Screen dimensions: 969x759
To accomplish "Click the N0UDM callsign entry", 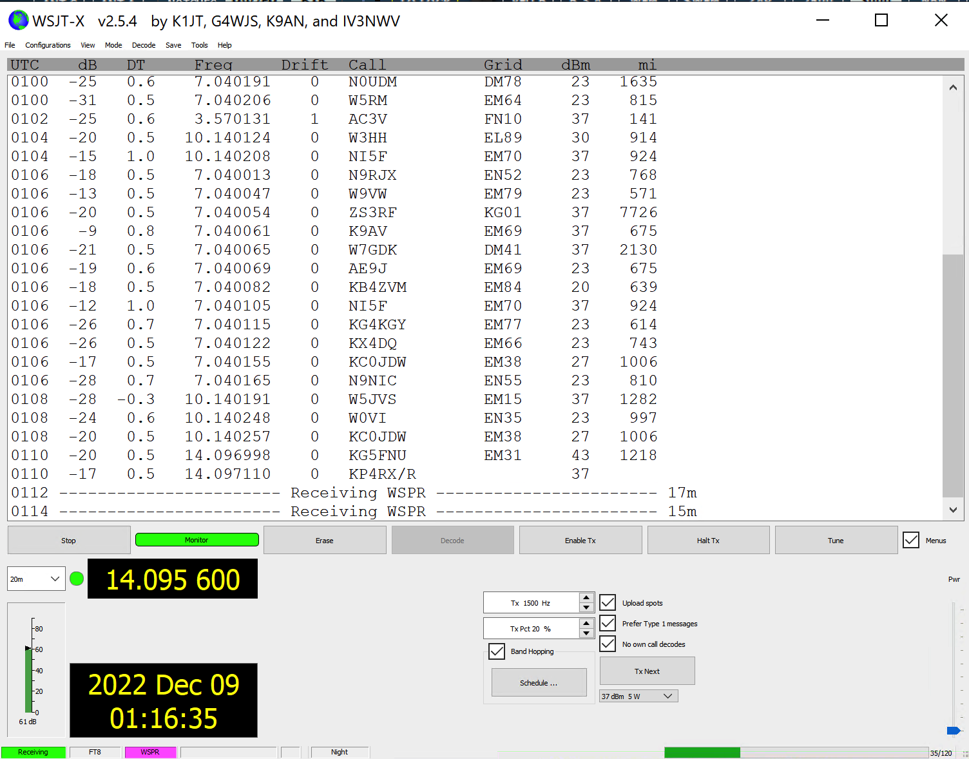I will (x=373, y=82).
